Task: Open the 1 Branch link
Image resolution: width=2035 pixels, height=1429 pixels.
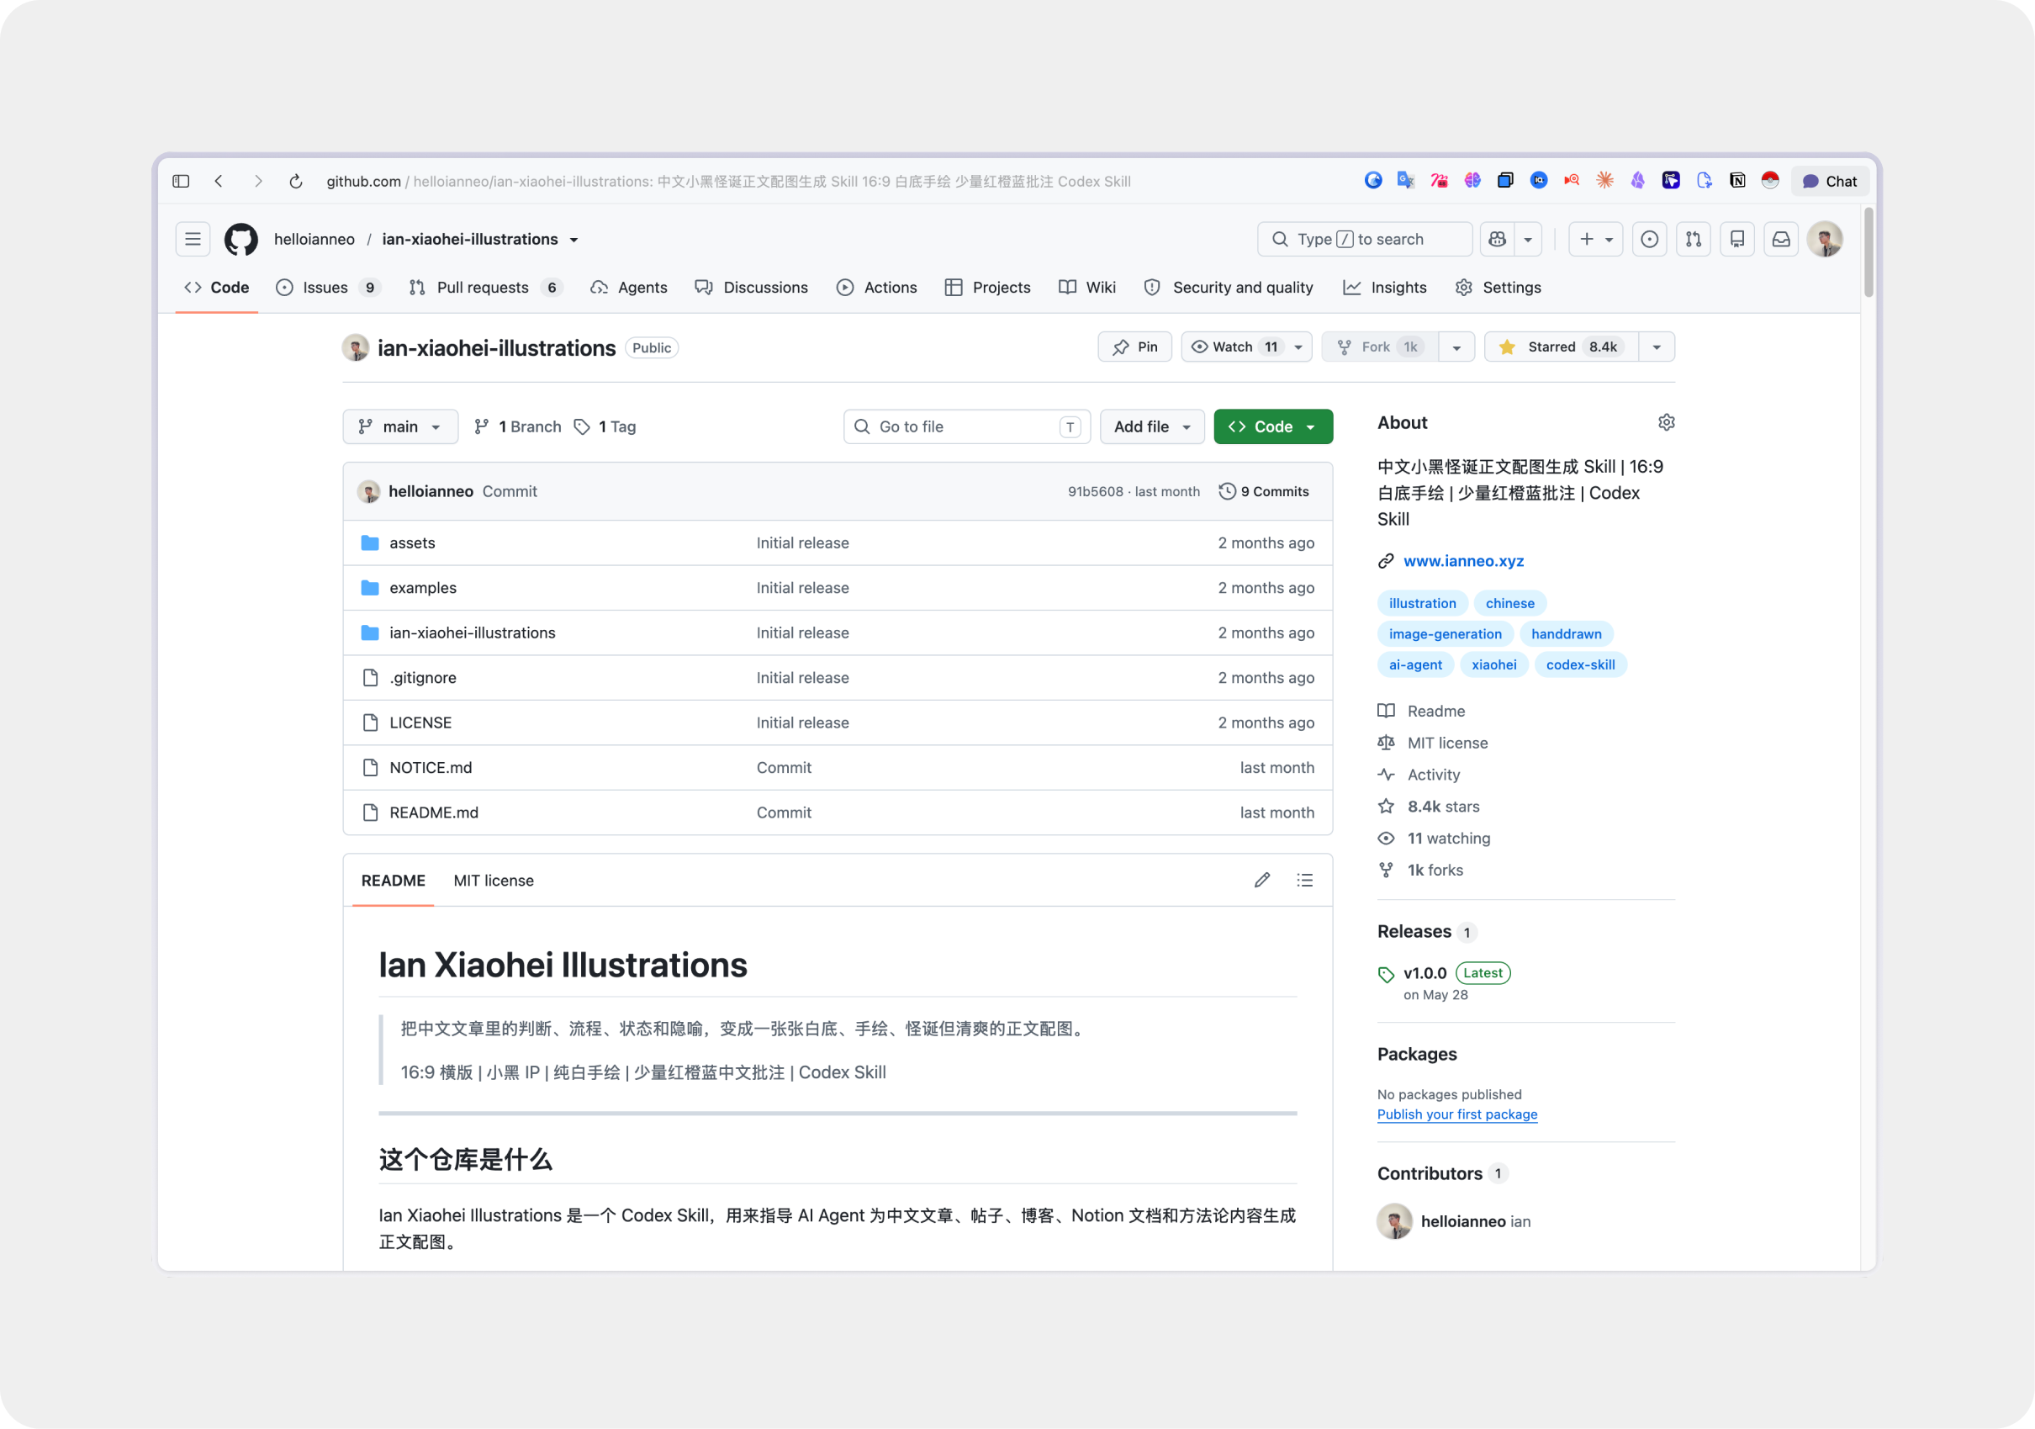Action: coord(519,426)
